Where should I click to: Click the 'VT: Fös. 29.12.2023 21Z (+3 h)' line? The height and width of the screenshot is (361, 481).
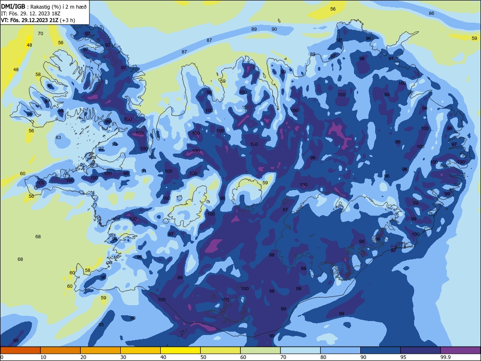click(x=38, y=20)
